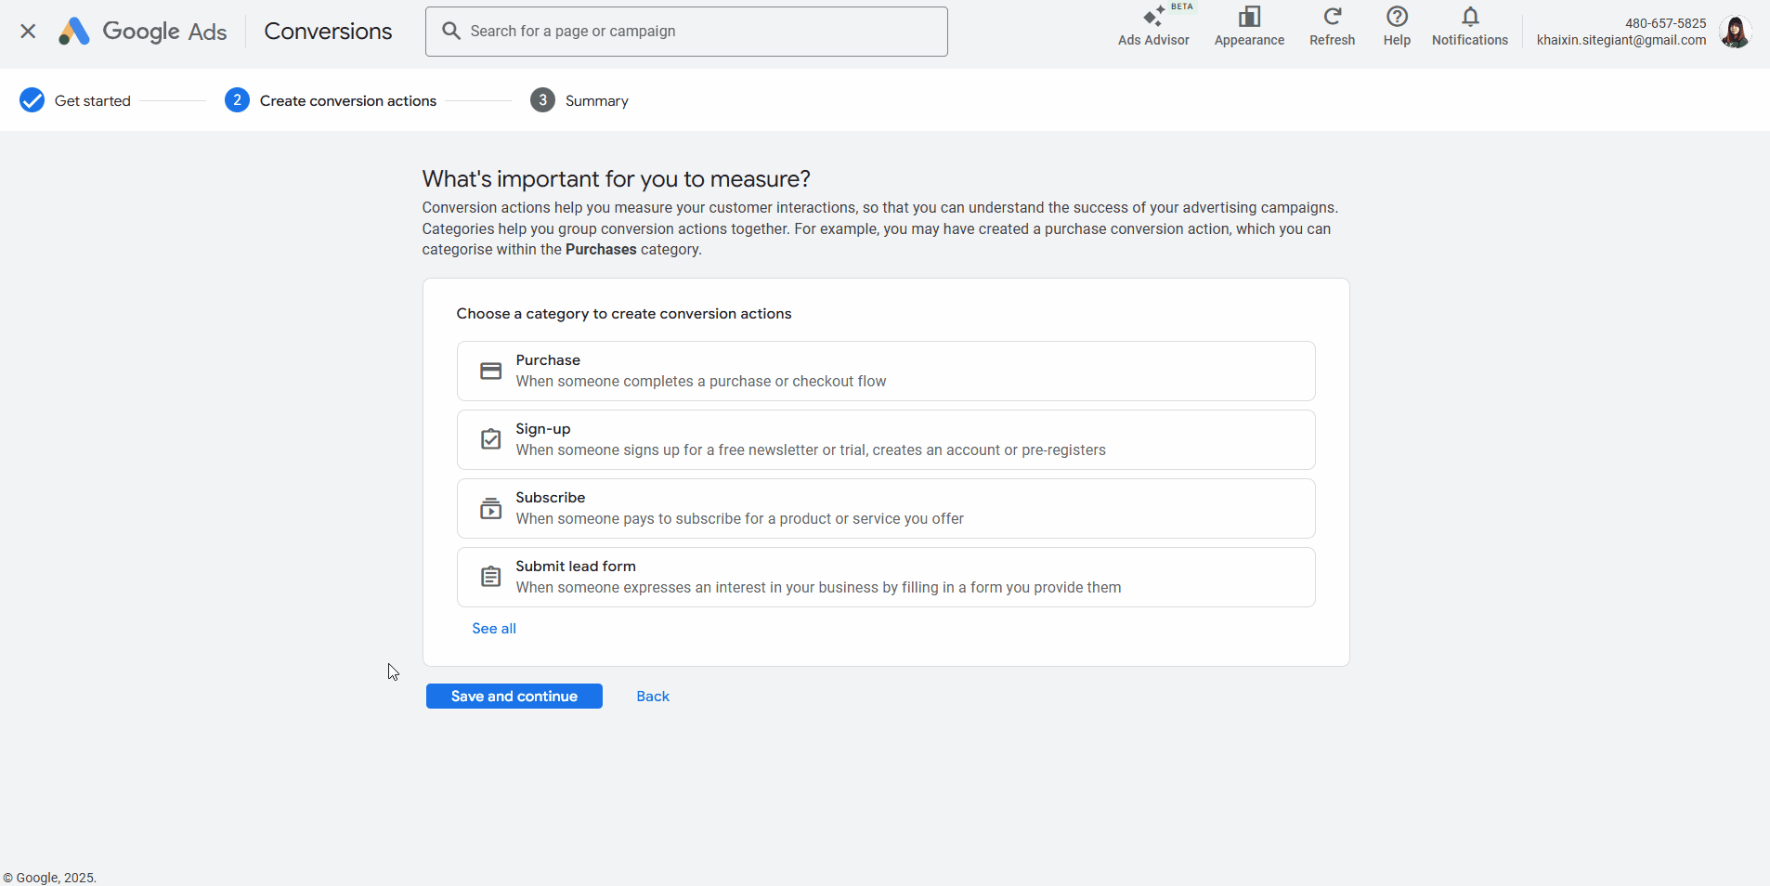Click the Subscribe category icon

(x=490, y=509)
